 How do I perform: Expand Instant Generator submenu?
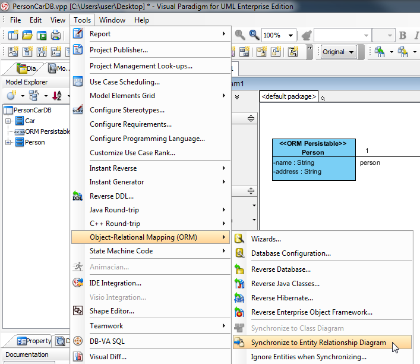pyautogui.click(x=223, y=181)
